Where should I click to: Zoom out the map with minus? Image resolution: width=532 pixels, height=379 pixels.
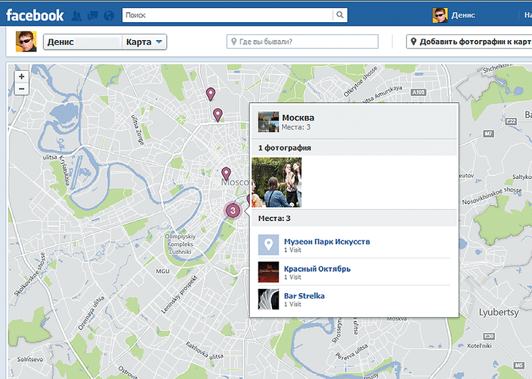click(21, 89)
